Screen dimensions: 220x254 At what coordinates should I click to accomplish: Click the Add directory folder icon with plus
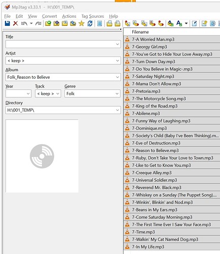point(56,23)
